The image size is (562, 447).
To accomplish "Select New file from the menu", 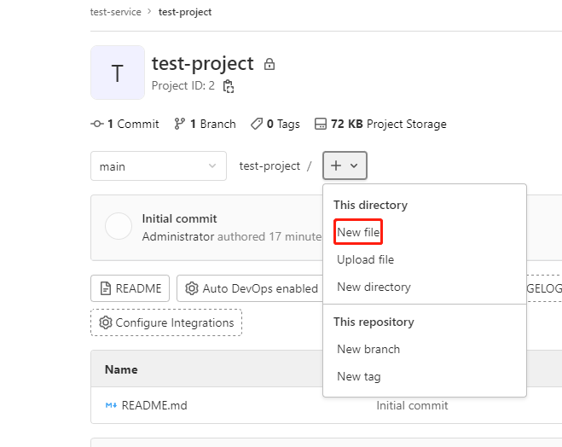I will tap(358, 232).
